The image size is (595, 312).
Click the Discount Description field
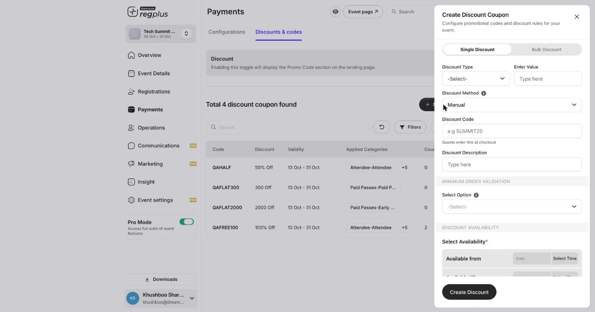click(512, 165)
